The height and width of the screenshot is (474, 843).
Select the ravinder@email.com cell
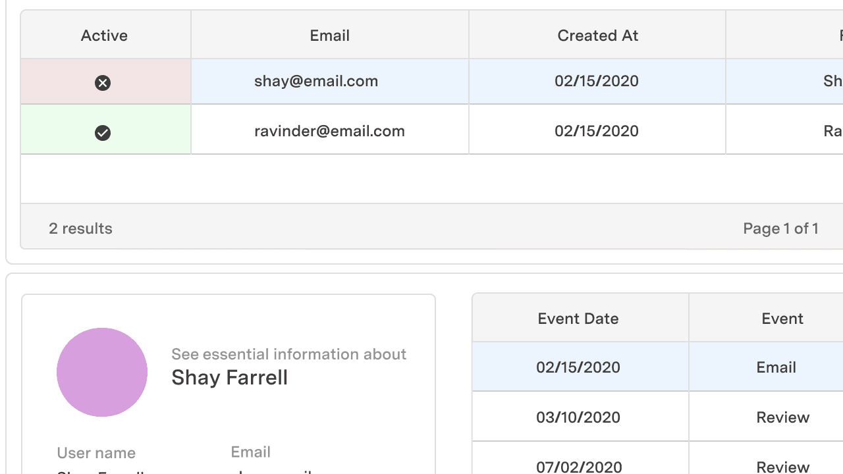coord(330,131)
